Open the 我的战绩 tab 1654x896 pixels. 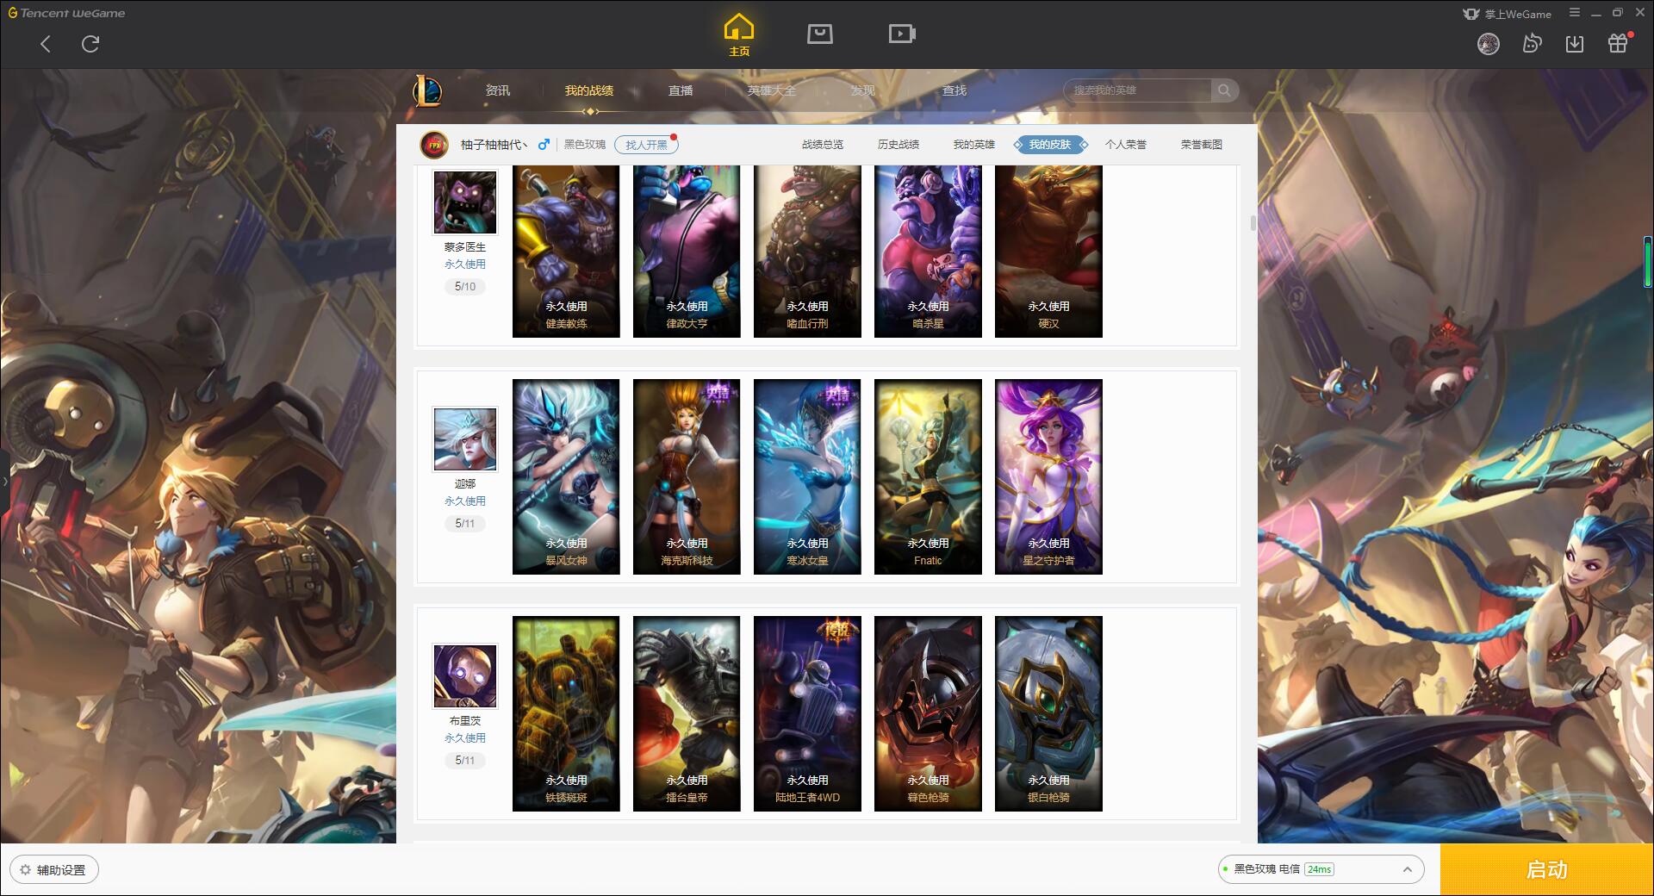[x=589, y=90]
